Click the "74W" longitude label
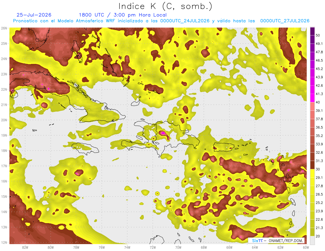The width and height of the screenshot is (325, 251). (127, 247)
